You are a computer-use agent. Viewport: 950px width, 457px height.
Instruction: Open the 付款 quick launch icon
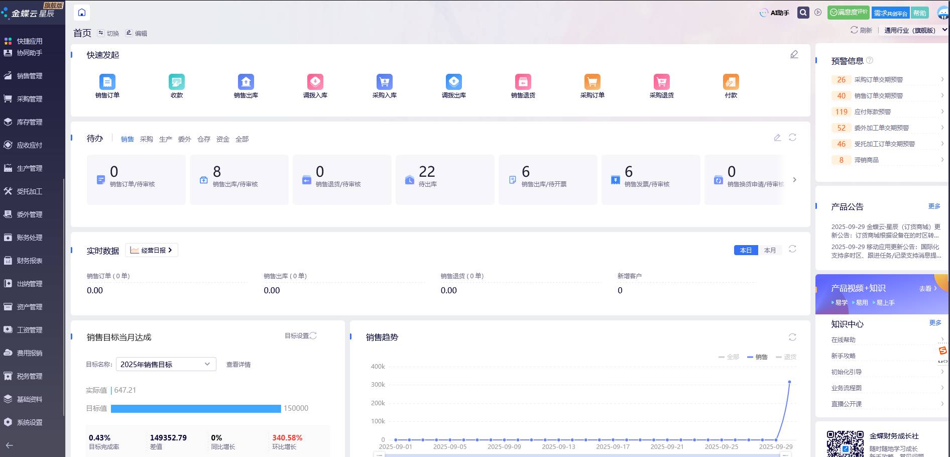point(731,82)
